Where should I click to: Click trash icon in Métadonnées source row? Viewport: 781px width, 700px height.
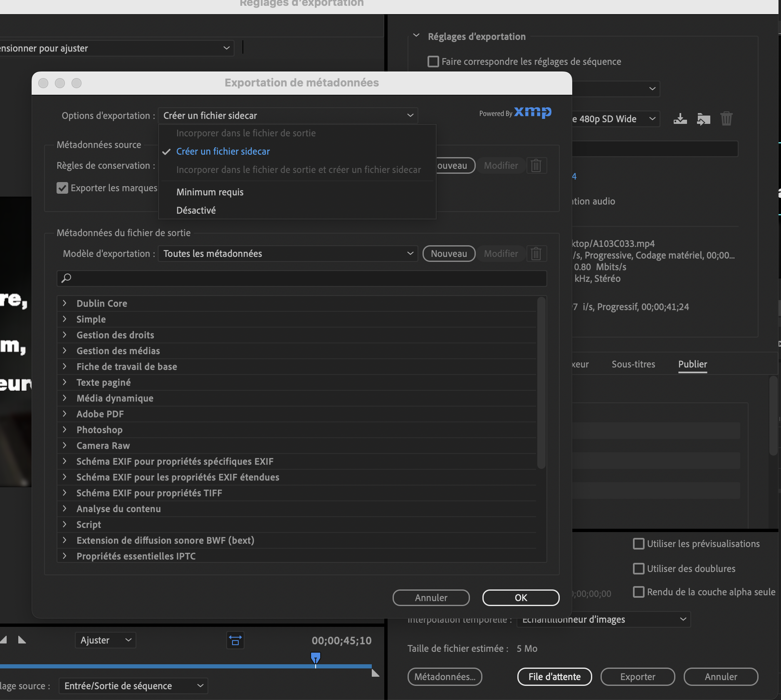click(x=536, y=166)
